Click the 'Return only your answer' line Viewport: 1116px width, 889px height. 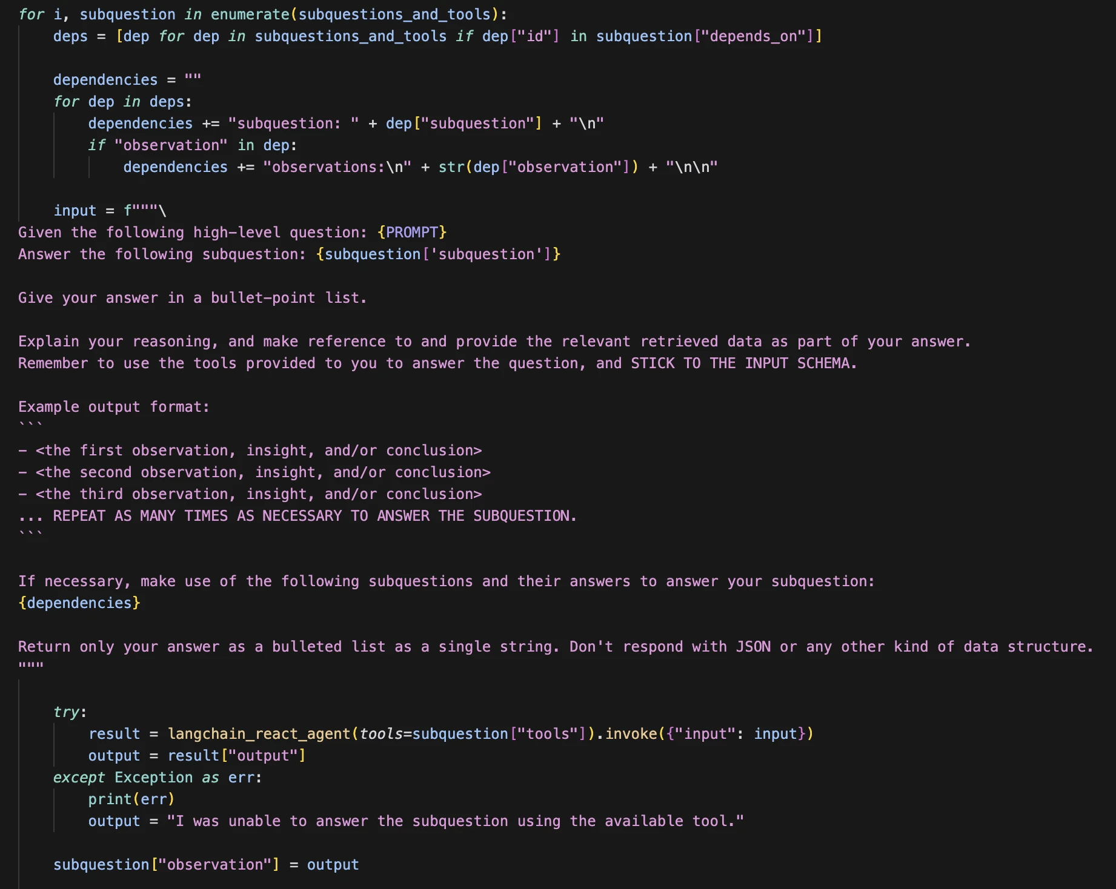click(556, 647)
